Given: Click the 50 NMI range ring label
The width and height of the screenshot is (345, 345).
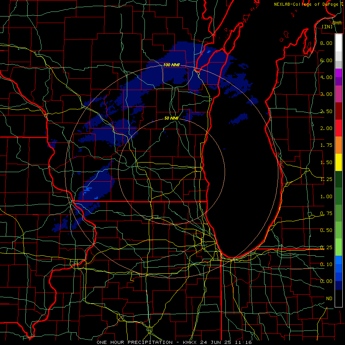Looking at the screenshot, I should coord(171,118).
